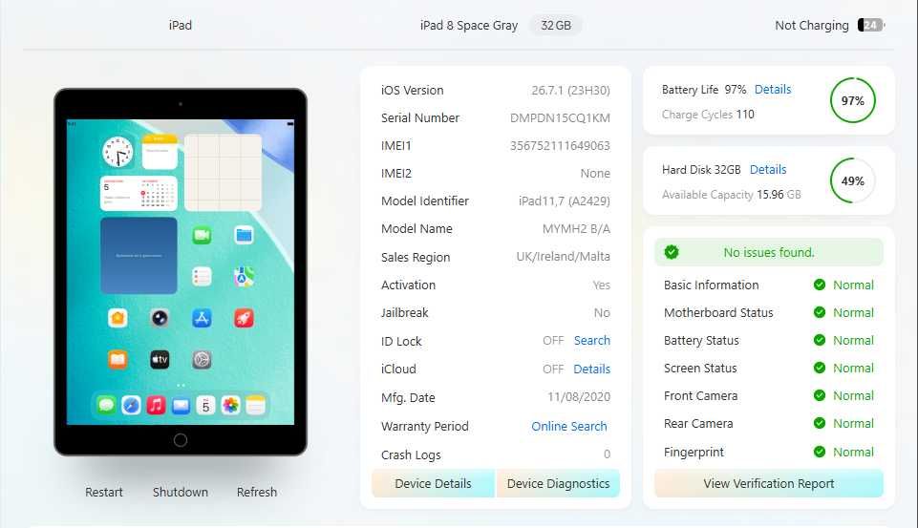
Task: Click ID Lock Search link
Action: click(592, 341)
